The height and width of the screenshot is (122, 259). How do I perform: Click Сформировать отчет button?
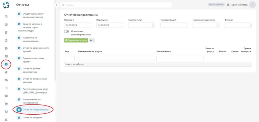click(x=76, y=40)
